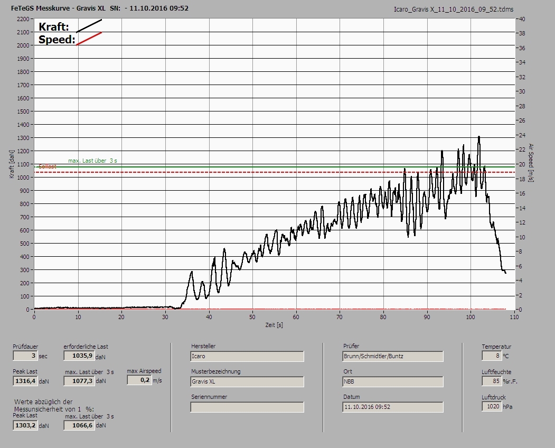Click the Prüfdauer value field

[25, 356]
